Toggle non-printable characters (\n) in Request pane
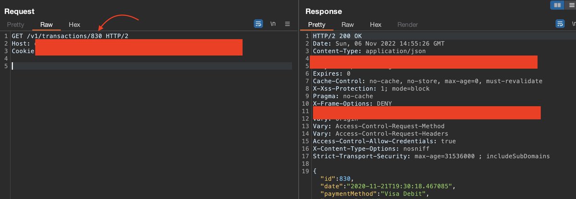This screenshot has height=199, width=576. (273, 24)
